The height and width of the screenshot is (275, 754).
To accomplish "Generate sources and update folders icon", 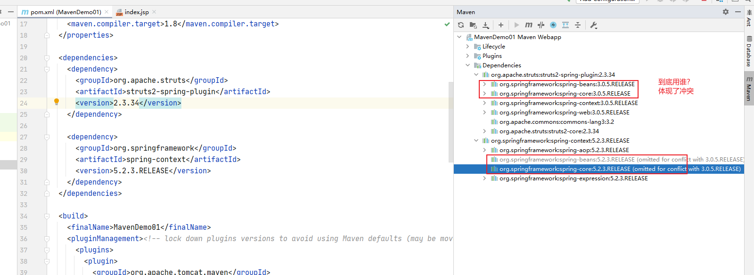I will [x=473, y=25].
